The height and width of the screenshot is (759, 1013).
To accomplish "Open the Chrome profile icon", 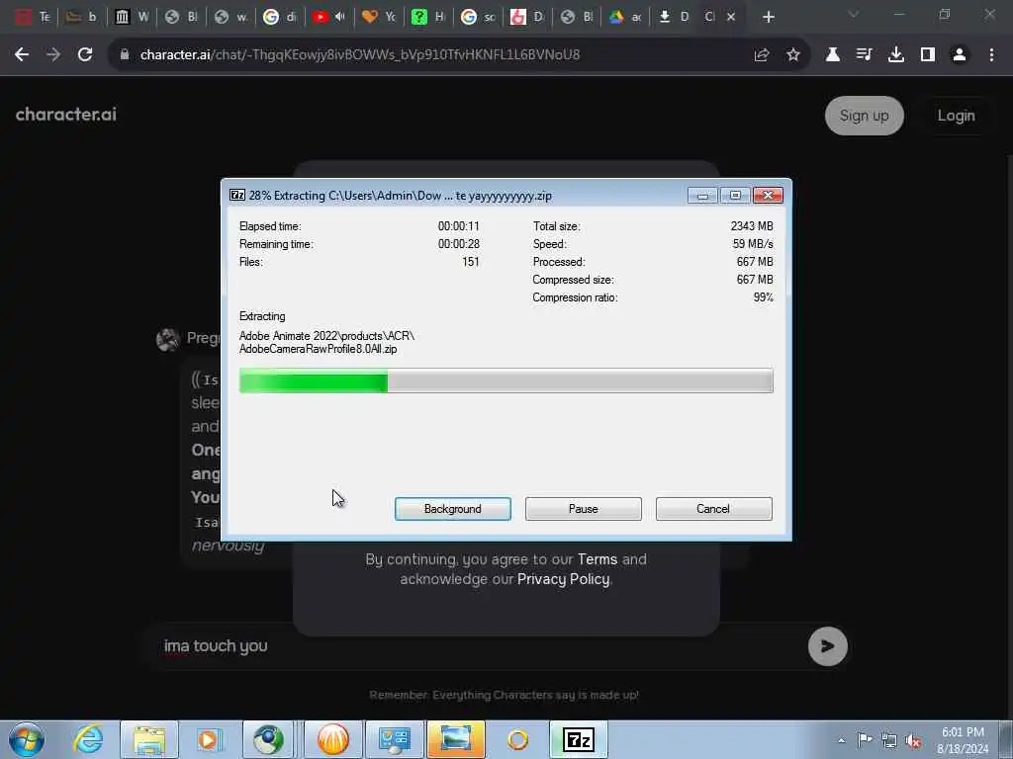I will 960,55.
